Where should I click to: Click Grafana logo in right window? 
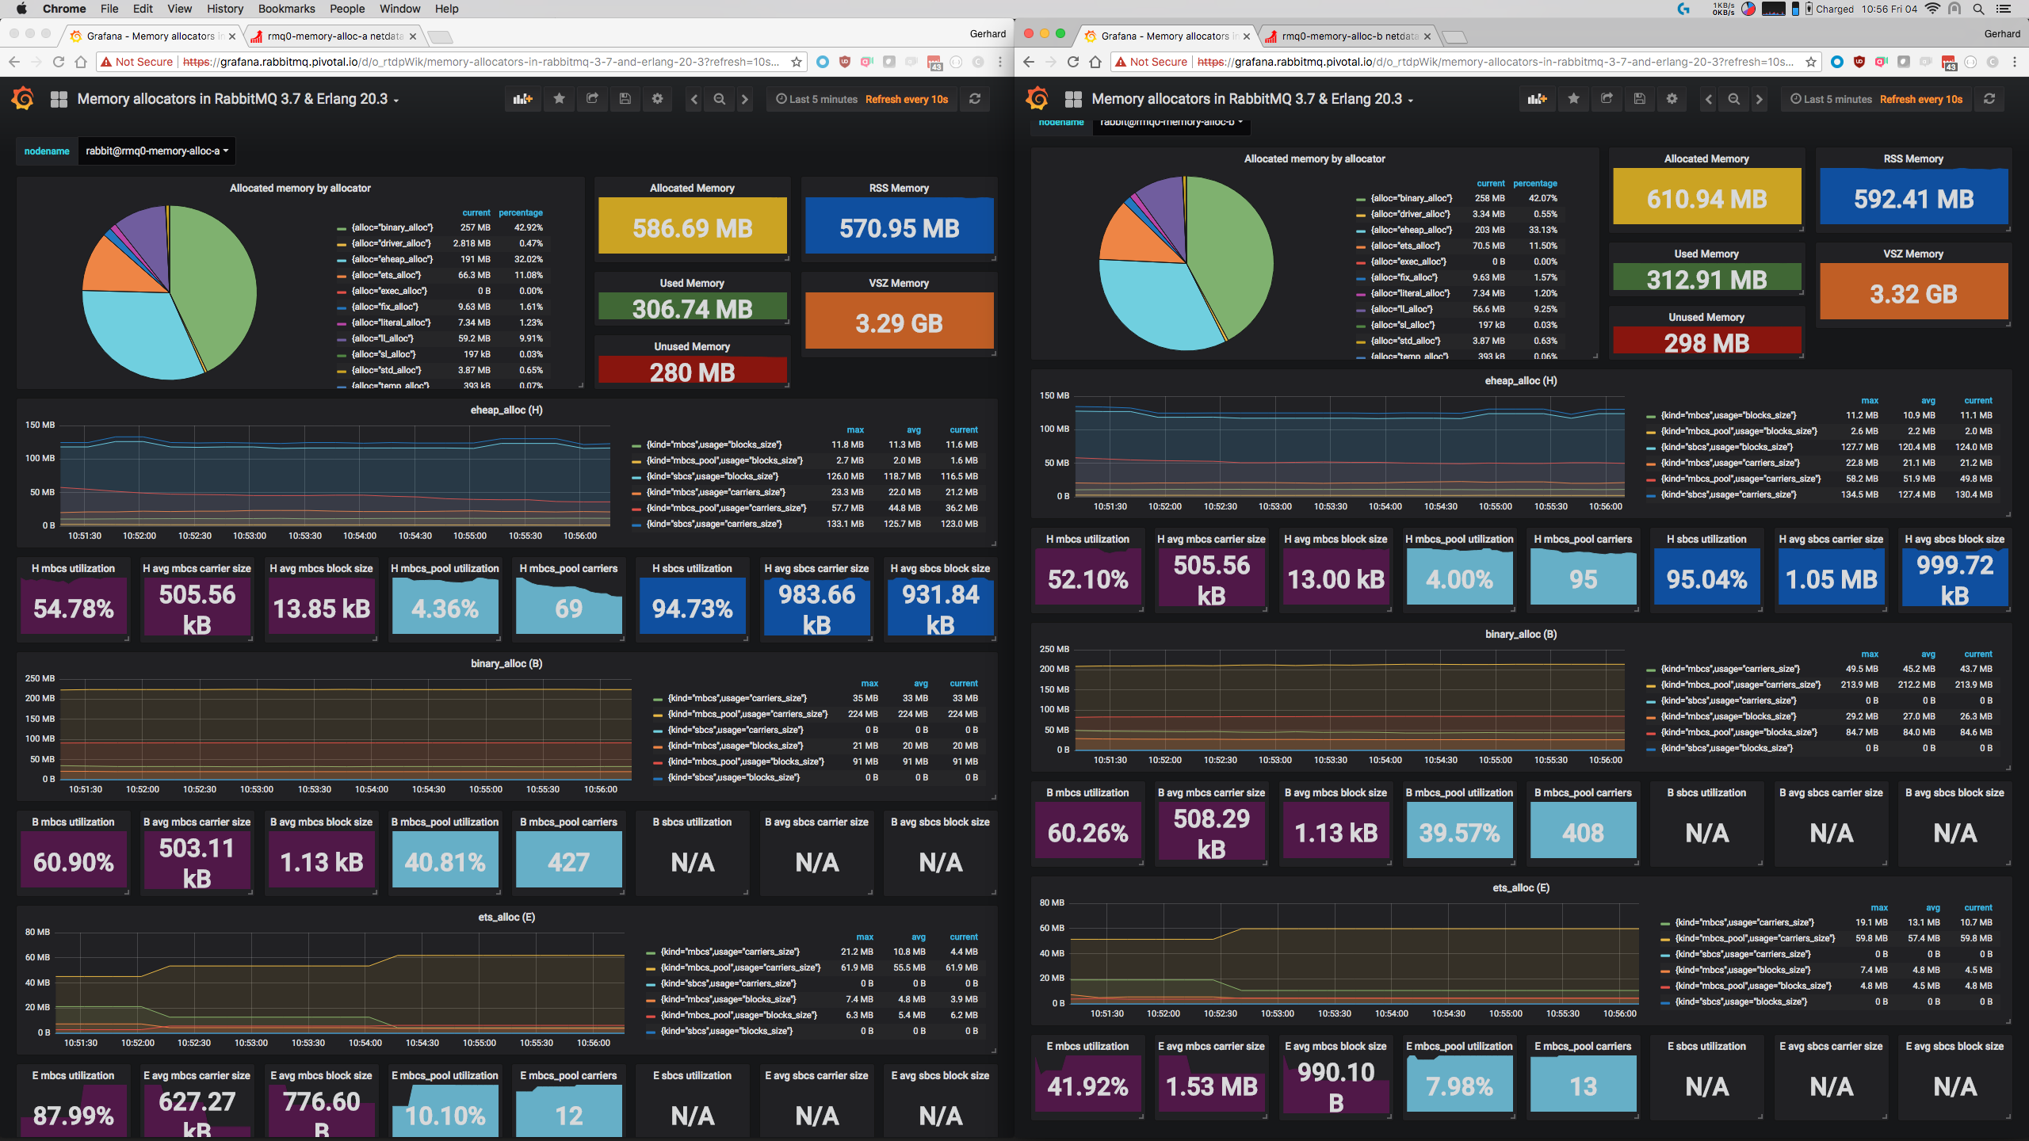[x=1037, y=99]
